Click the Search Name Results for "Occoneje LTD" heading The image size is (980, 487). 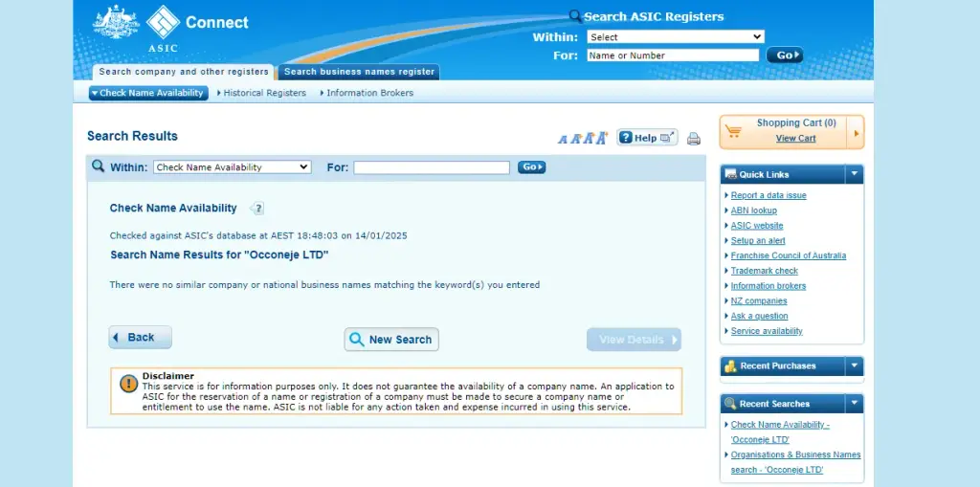(x=219, y=255)
